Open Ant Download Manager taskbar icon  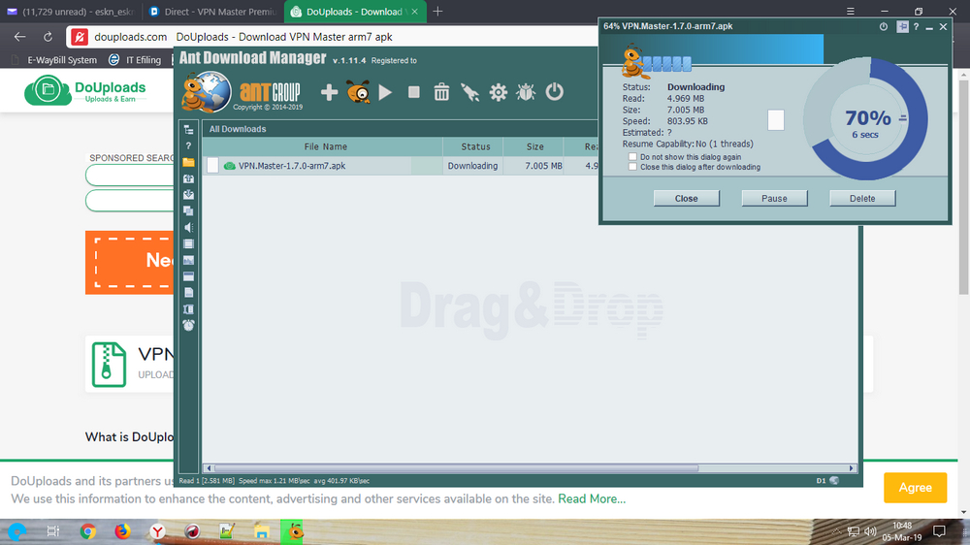[292, 531]
